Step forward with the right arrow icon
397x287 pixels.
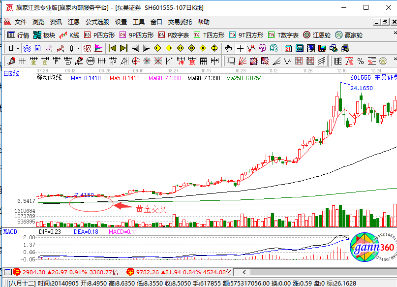click(146, 48)
